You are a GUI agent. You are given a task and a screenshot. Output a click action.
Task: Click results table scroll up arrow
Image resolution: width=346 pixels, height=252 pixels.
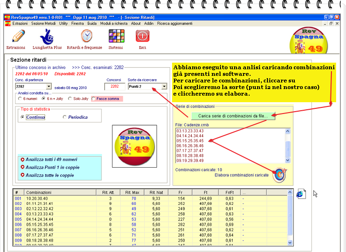tap(290, 192)
